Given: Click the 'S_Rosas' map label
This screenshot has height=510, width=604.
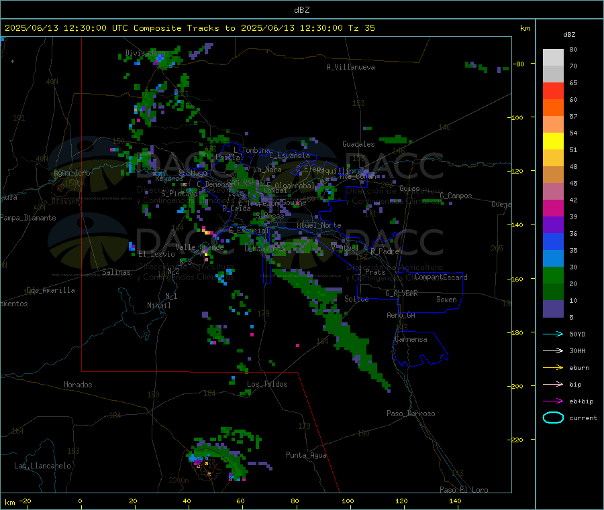Looking at the screenshot, I should 270,216.
